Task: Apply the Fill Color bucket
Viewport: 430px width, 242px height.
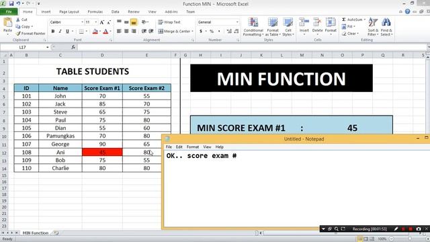Action: pos(95,32)
